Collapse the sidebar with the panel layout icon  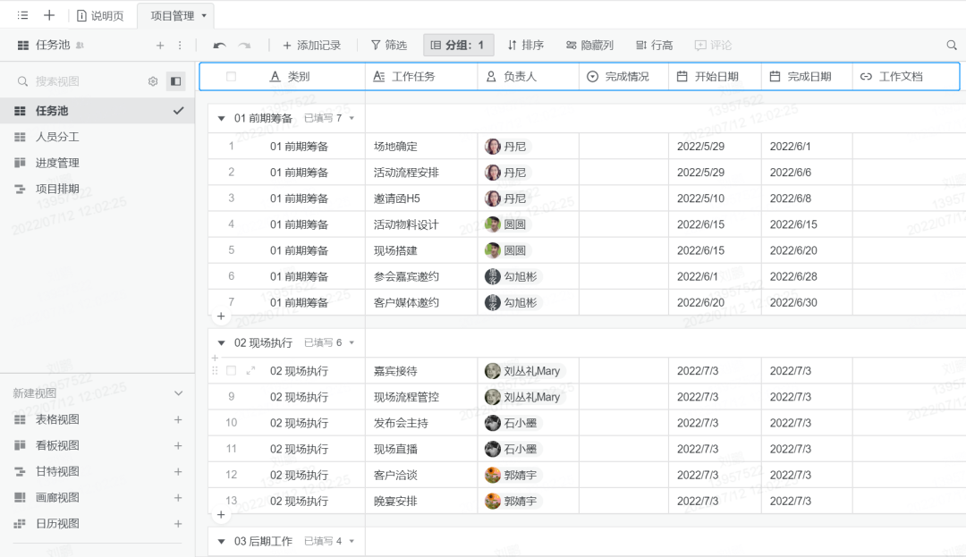point(175,80)
